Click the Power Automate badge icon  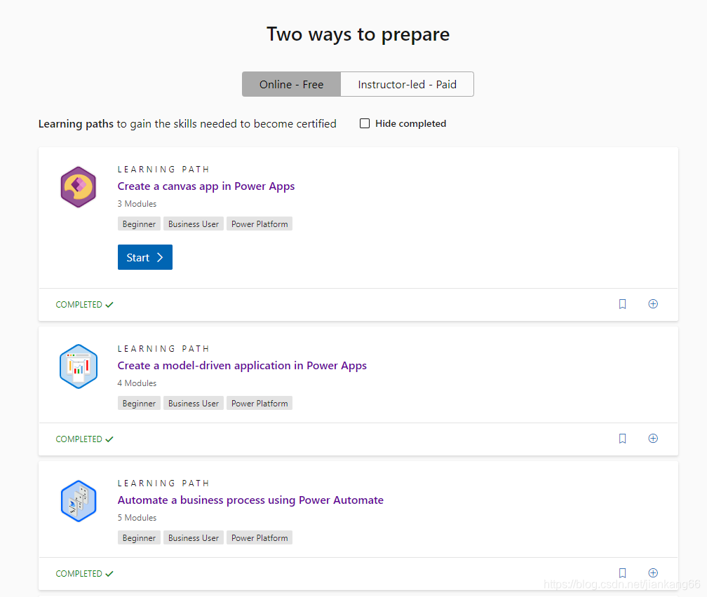79,501
